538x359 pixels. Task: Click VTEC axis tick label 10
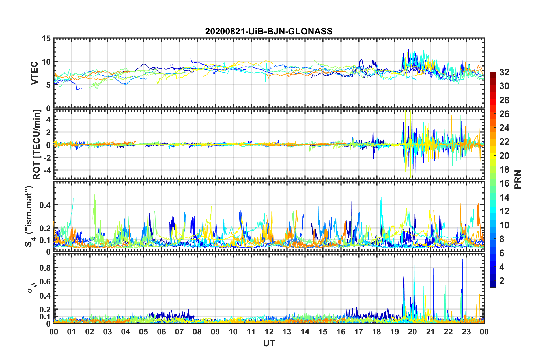tap(46, 62)
